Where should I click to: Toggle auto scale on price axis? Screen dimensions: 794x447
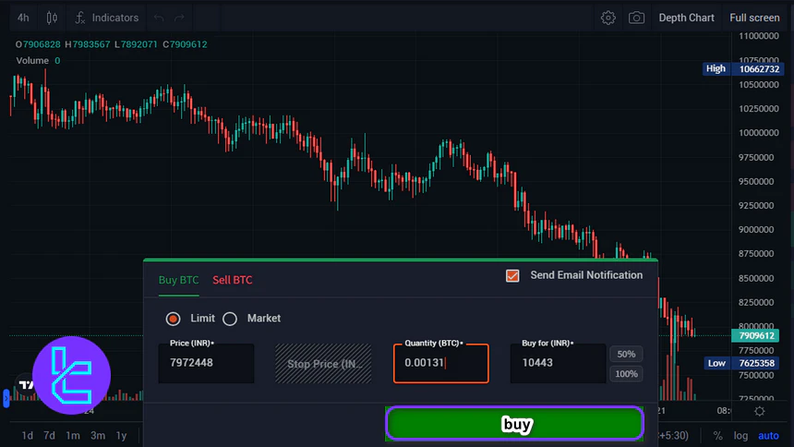768,436
